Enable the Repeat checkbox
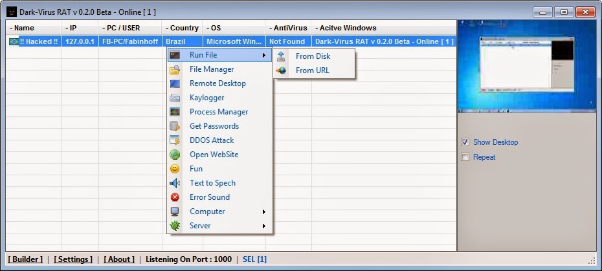Screen dimensions: 602x271 coord(465,157)
